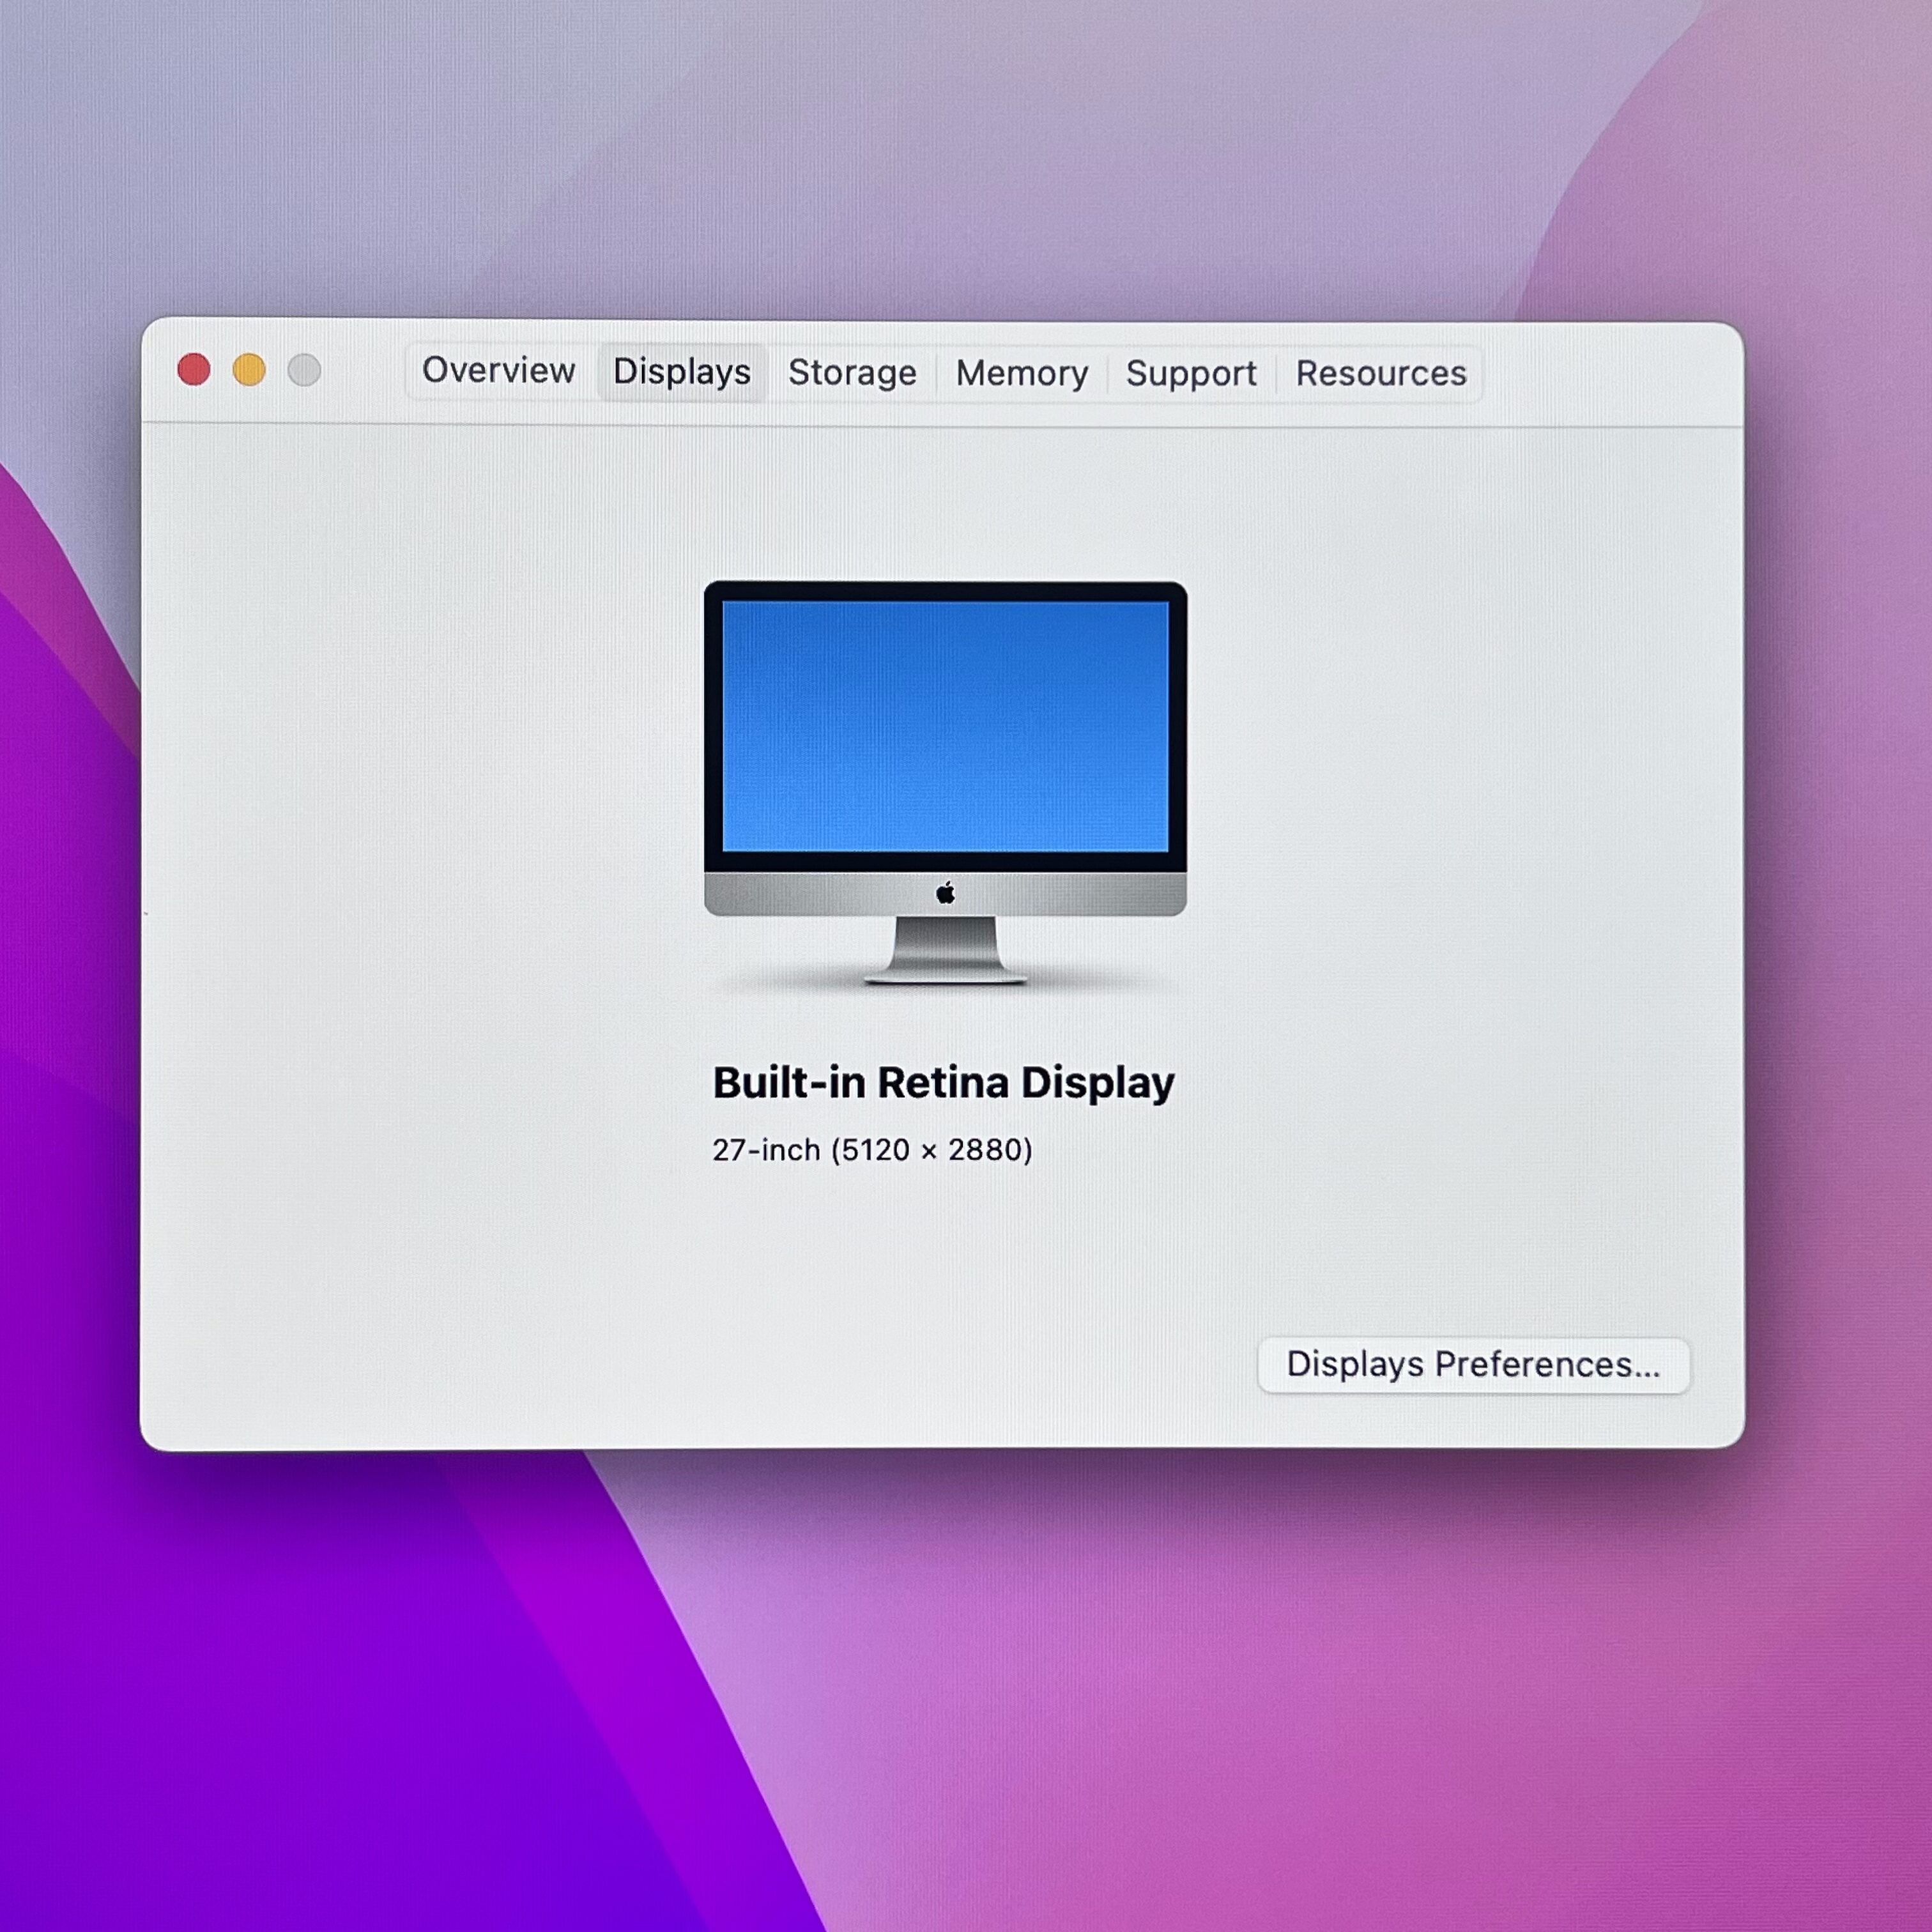Image resolution: width=1932 pixels, height=1932 pixels.
Task: Switch to the Overview tab
Action: click(498, 370)
